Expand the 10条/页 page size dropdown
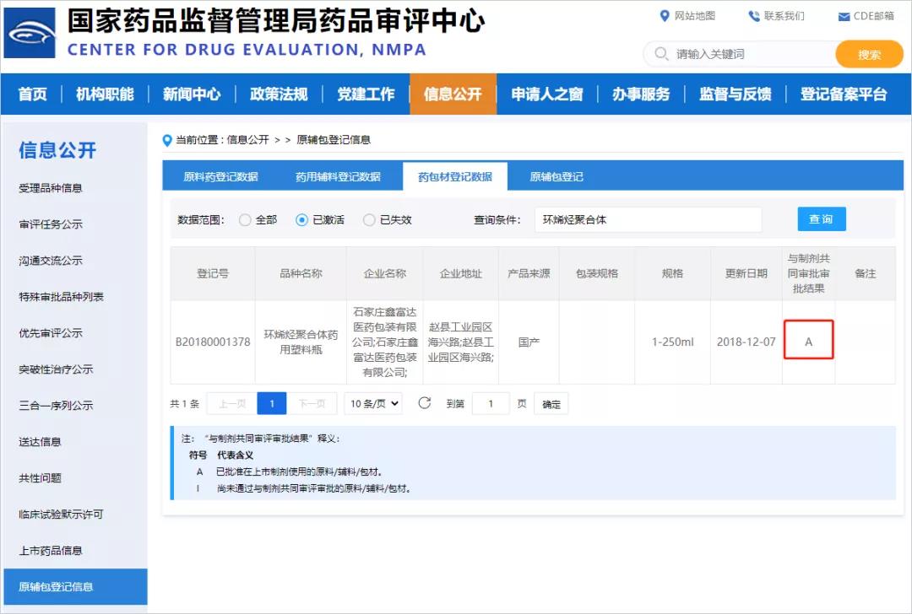This screenshot has height=614, width=912. click(x=372, y=404)
